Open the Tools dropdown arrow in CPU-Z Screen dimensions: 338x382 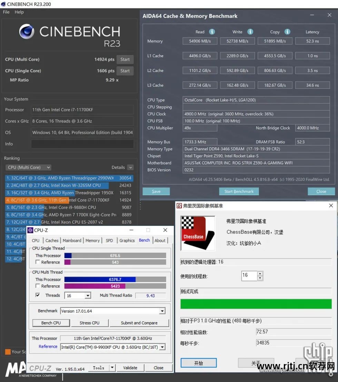[x=112, y=368]
